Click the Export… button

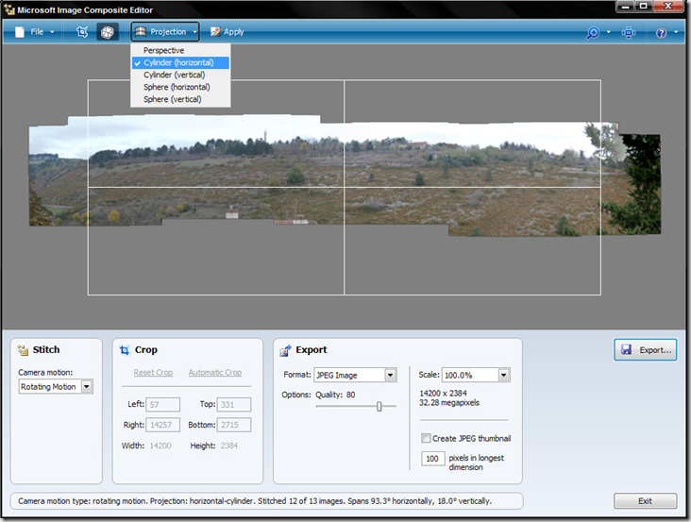click(x=645, y=350)
